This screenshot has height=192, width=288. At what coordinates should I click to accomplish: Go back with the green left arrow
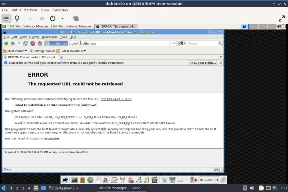6,43
